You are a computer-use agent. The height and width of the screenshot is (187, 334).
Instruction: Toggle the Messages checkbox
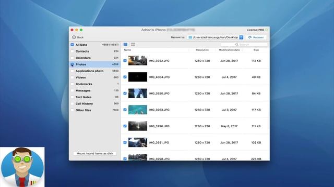tap(72, 90)
